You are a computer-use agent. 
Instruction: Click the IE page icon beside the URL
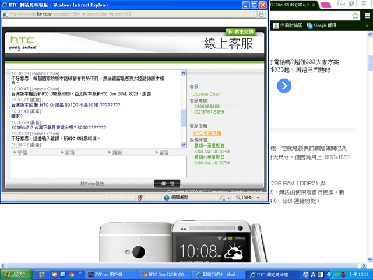point(5,14)
